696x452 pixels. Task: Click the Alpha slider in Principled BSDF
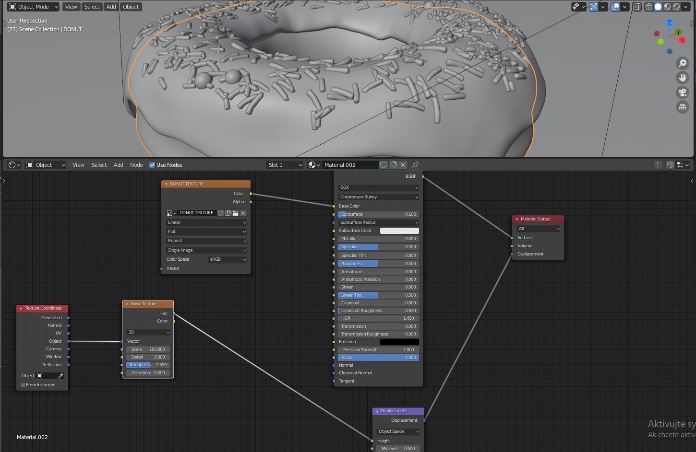pyautogui.click(x=378, y=358)
